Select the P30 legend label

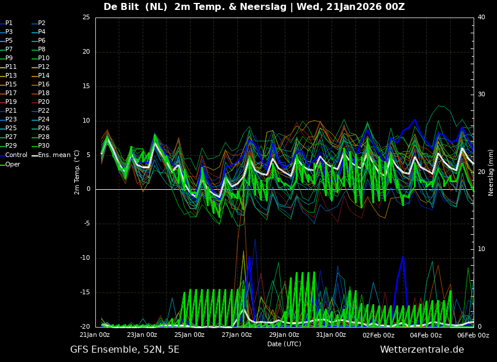[x=44, y=146]
